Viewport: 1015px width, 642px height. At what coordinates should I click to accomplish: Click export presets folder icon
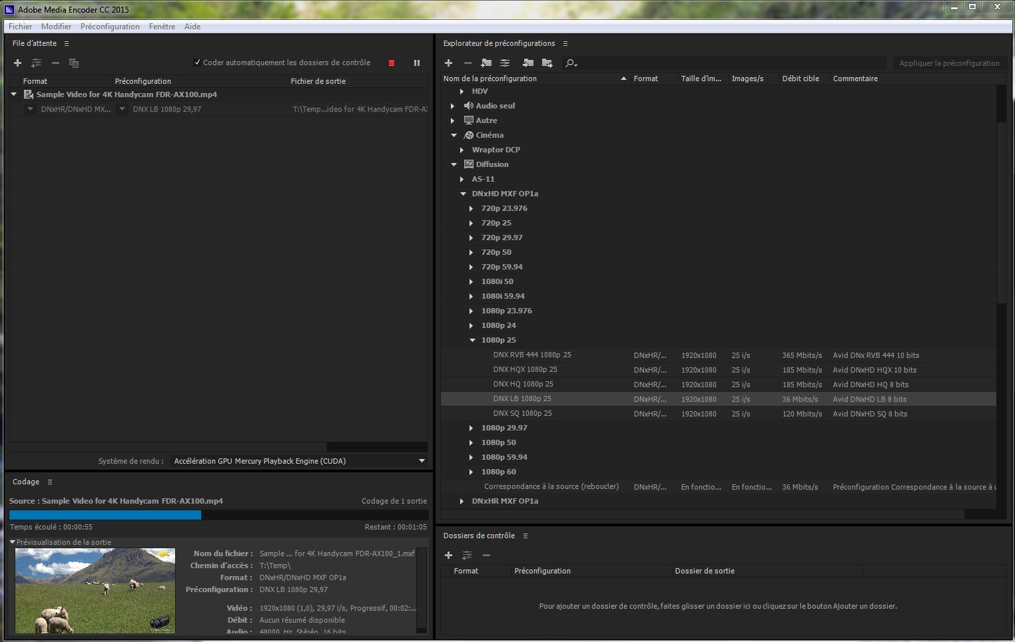pyautogui.click(x=547, y=63)
